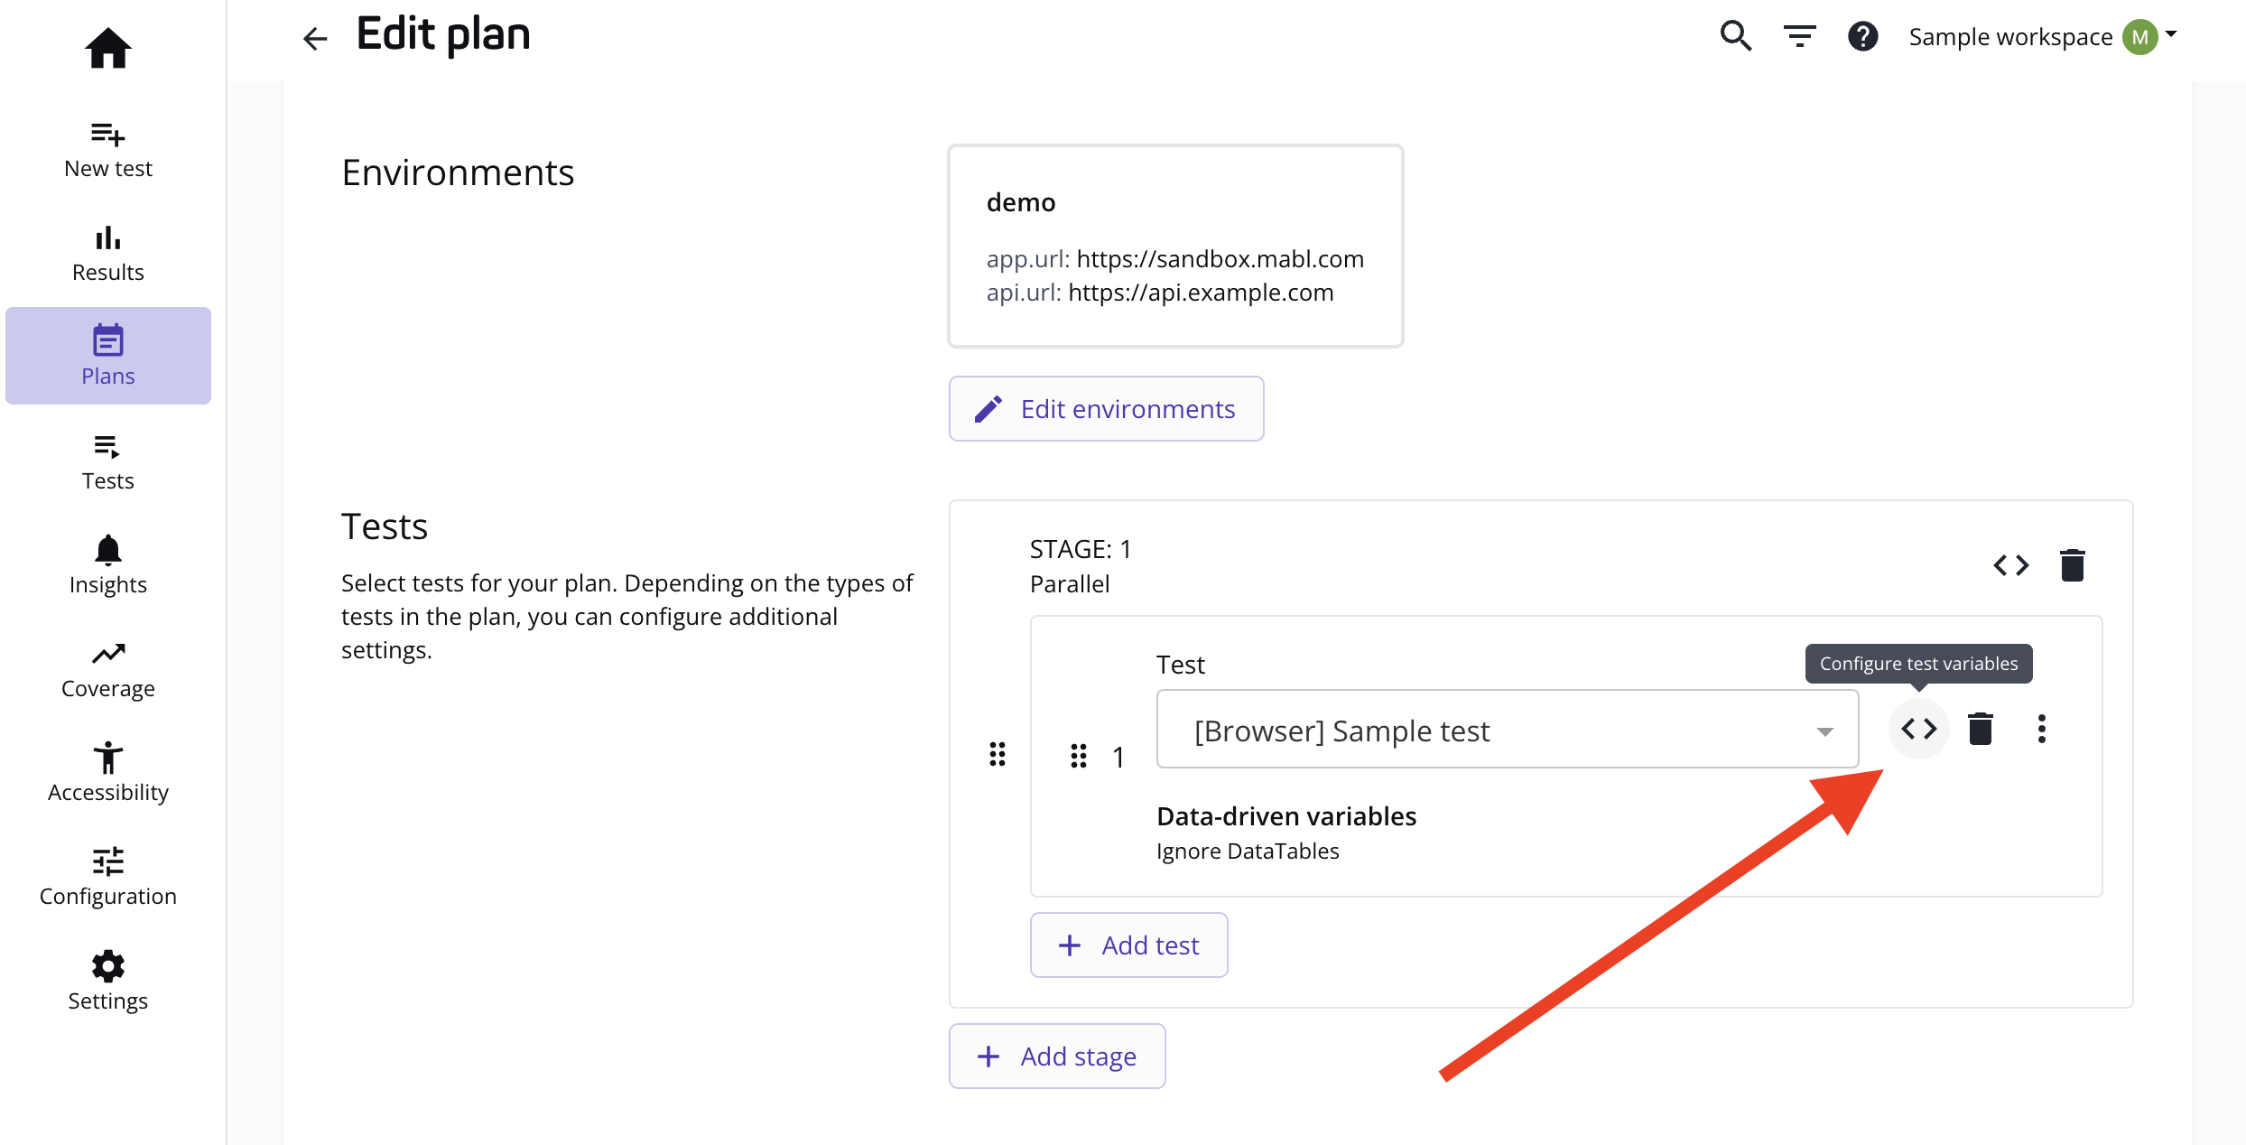Screen dimensions: 2246x1145
Task: Open Insights section in sidebar
Action: coord(107,565)
